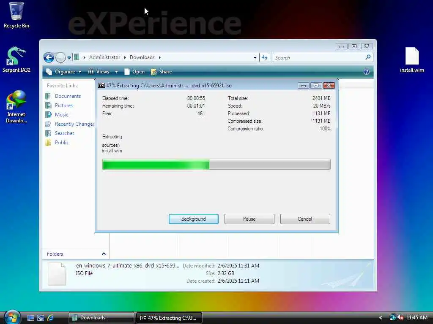Click the muted volume tray icon
The width and height of the screenshot is (433, 324).
[x=400, y=317]
